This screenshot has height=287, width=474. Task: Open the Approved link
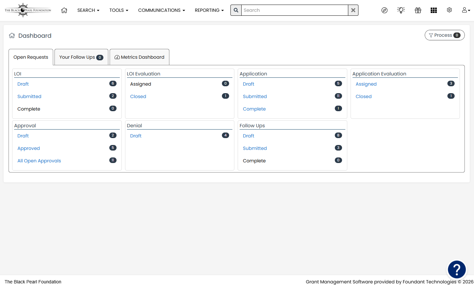tap(29, 148)
